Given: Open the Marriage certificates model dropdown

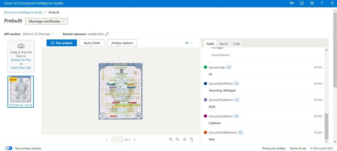Looking at the screenshot, I should (47, 21).
